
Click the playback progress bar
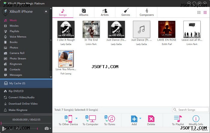26,123
